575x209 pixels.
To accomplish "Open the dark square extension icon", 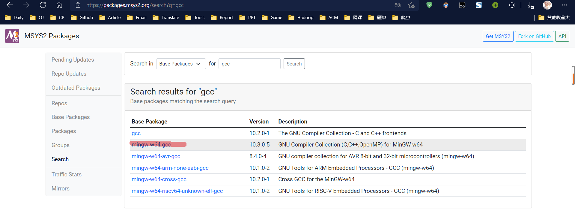I will 462,5.
